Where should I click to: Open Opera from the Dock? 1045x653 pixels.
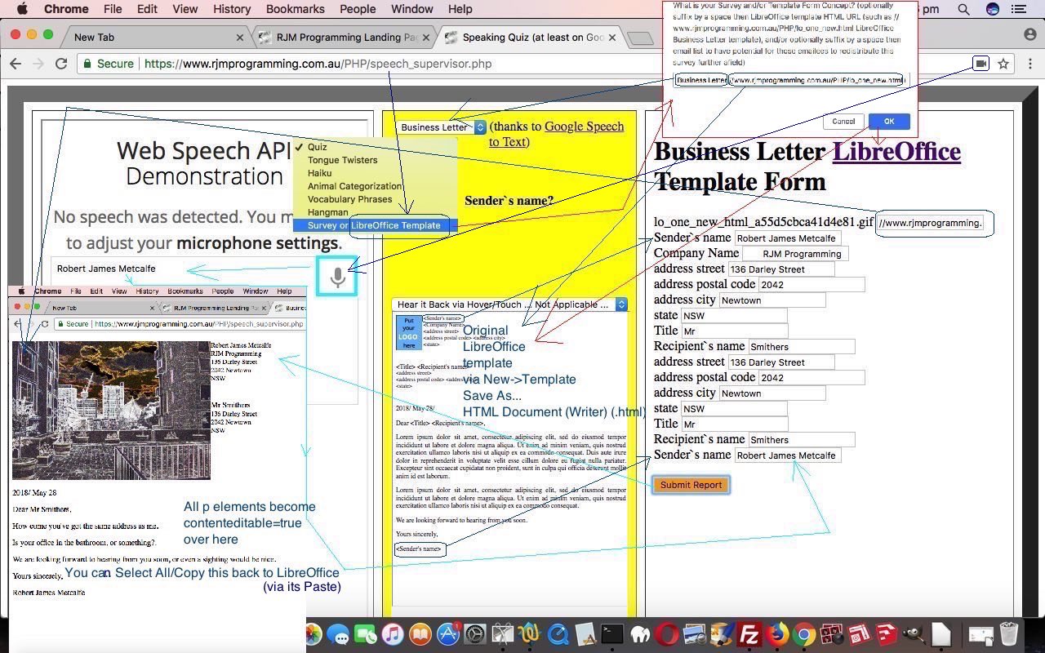666,634
